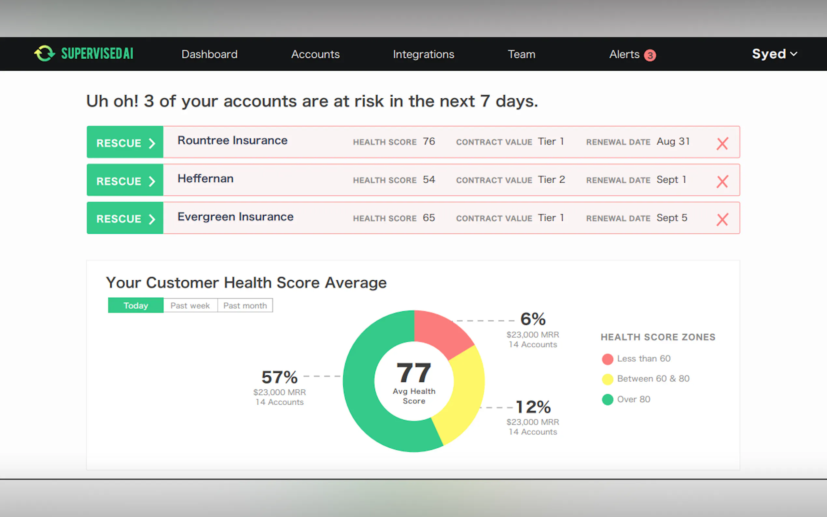The image size is (827, 517).
Task: Go to the Dashboard menu item
Action: click(209, 54)
